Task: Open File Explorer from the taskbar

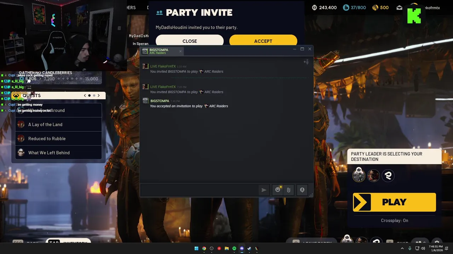Action: pos(226,248)
